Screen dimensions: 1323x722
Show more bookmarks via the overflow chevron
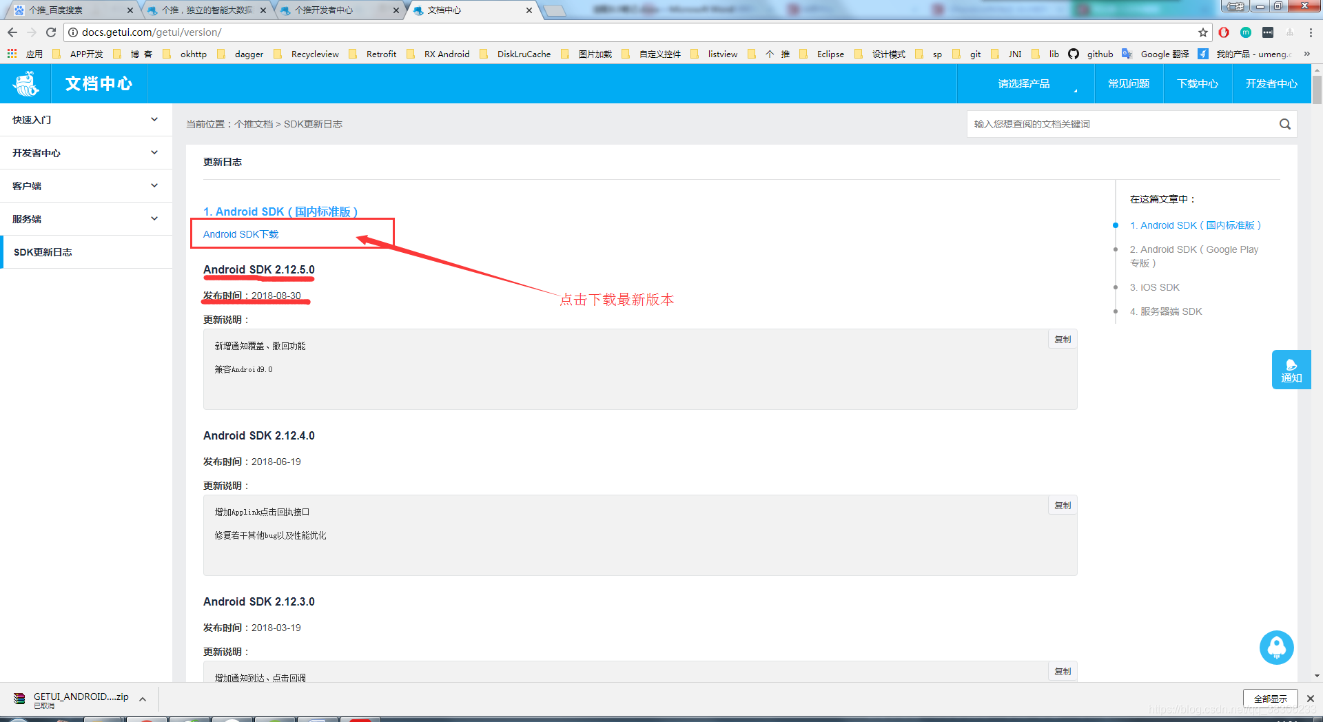pyautogui.click(x=1306, y=54)
